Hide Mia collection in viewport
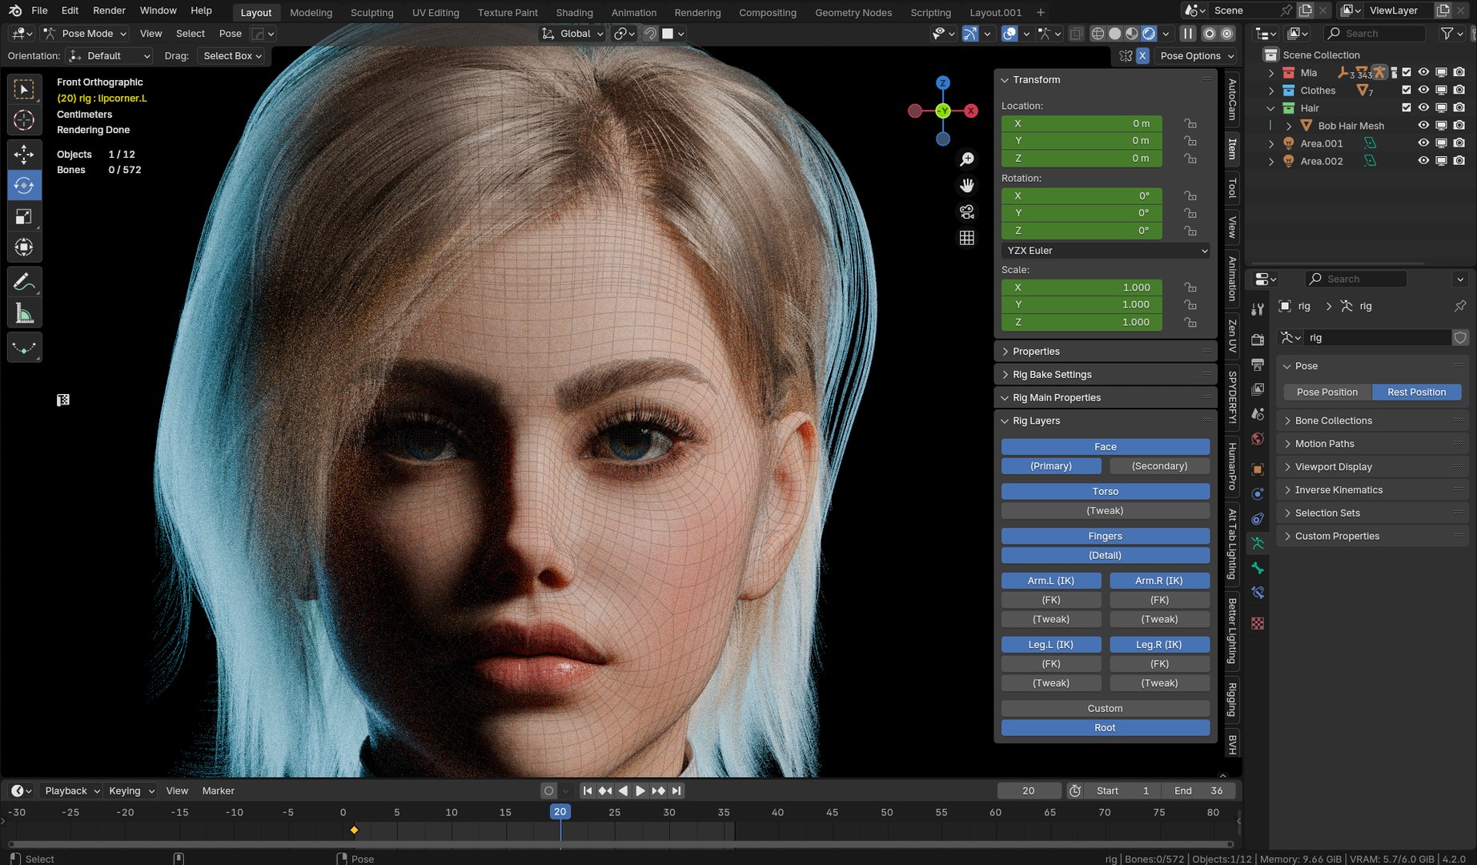 [1423, 72]
